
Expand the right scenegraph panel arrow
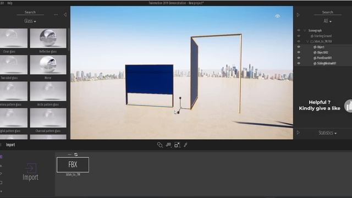point(298,15)
